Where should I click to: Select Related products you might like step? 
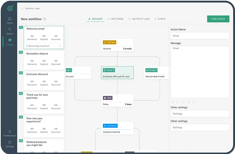pos(44,146)
